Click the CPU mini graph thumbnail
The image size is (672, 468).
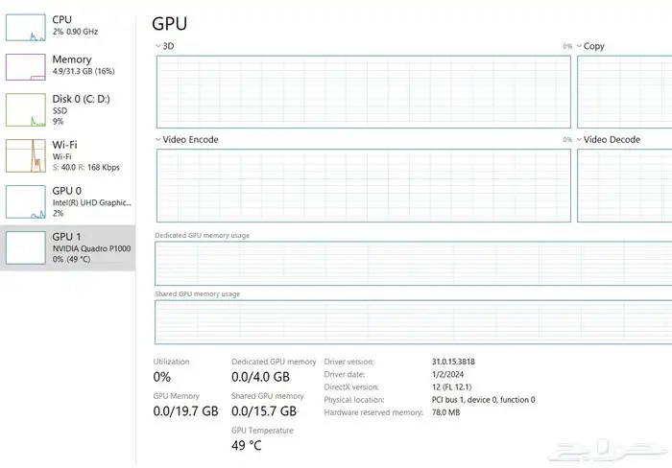(x=26, y=26)
